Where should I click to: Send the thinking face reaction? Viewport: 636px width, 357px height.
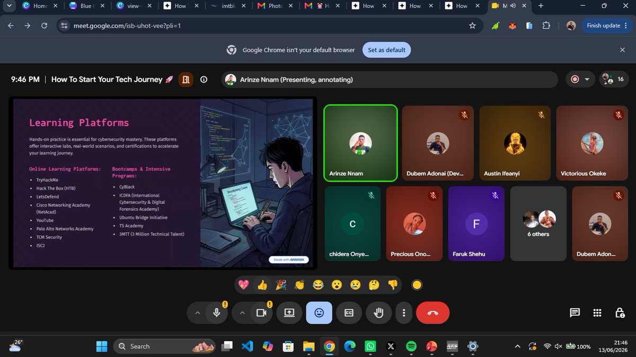pyautogui.click(x=374, y=285)
